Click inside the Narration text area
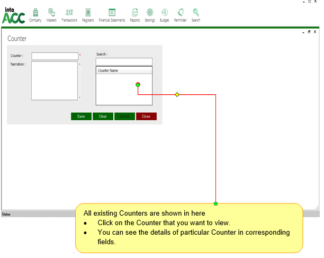 54,81
